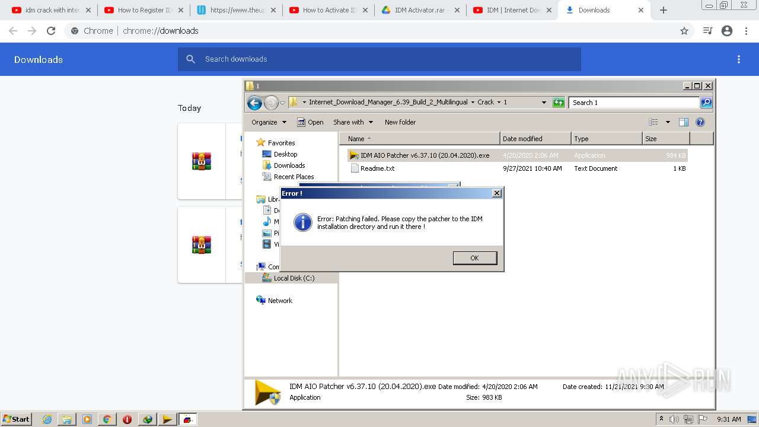Open Chrome three-dot menu
This screenshot has width=759, height=427.
747,31
